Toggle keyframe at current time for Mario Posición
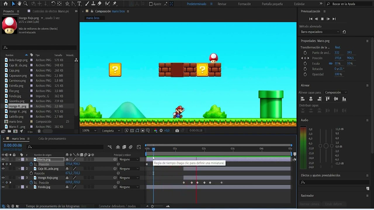Screen dimensions: 374x210 (6, 164)
